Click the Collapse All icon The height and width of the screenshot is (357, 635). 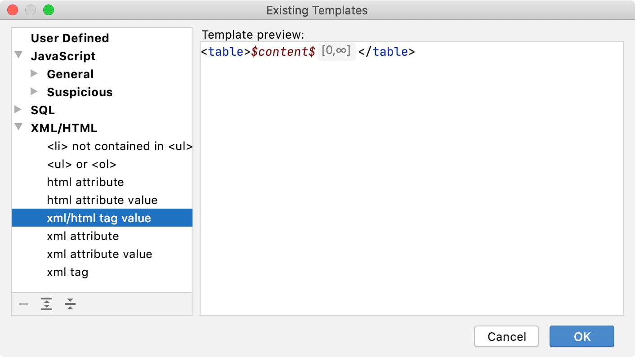[70, 304]
